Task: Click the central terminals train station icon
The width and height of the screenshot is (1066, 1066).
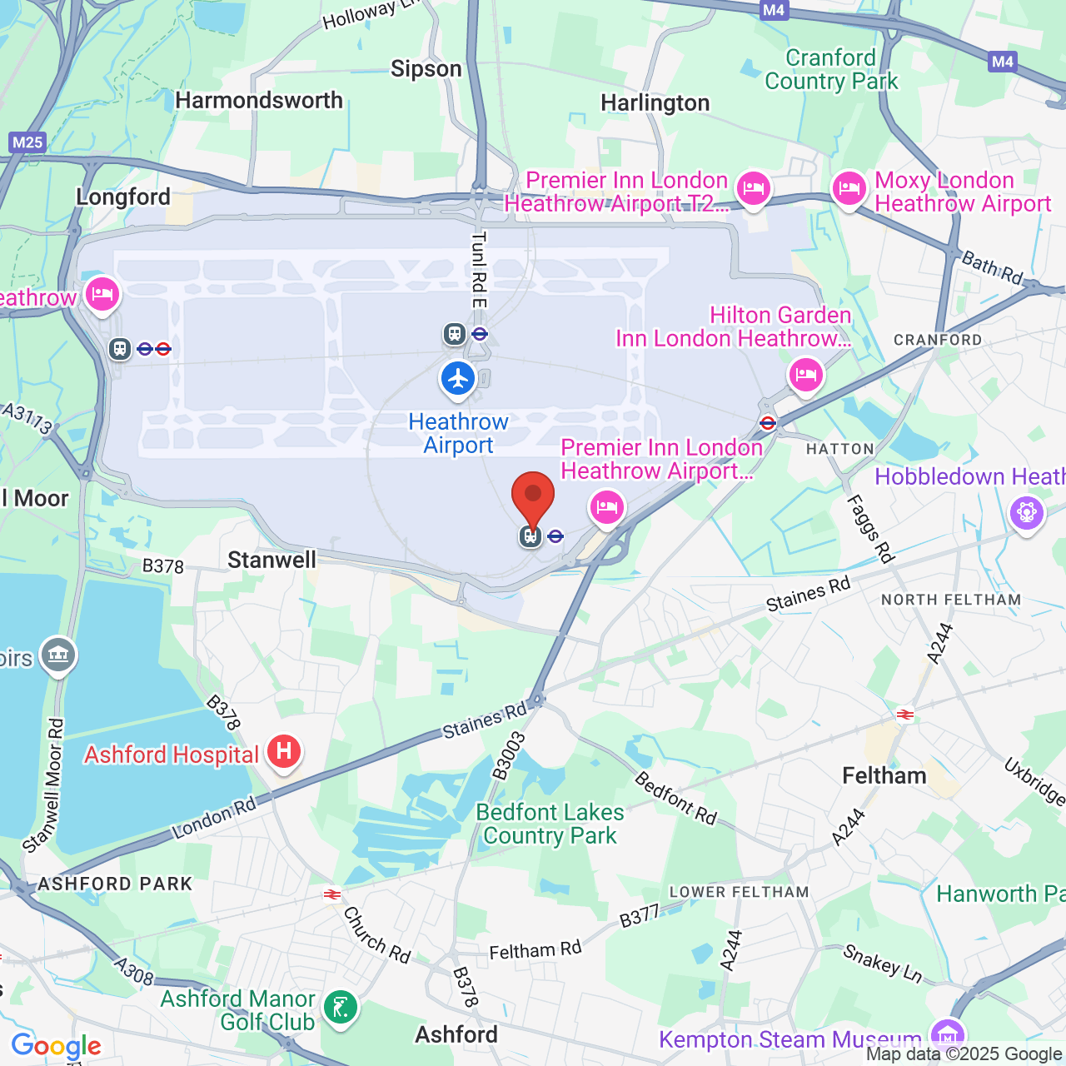Action: 455,334
